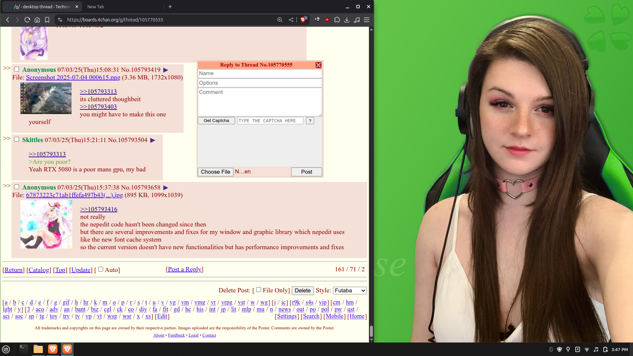Open post menu arrow for No.105793419
The height and width of the screenshot is (356, 633).
[166, 70]
